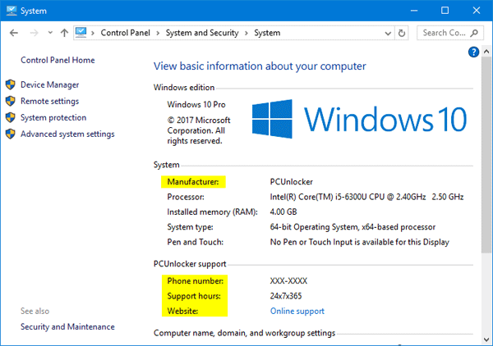
Task: Click the shield icon beside System protection
Action: pyautogui.click(x=11, y=117)
